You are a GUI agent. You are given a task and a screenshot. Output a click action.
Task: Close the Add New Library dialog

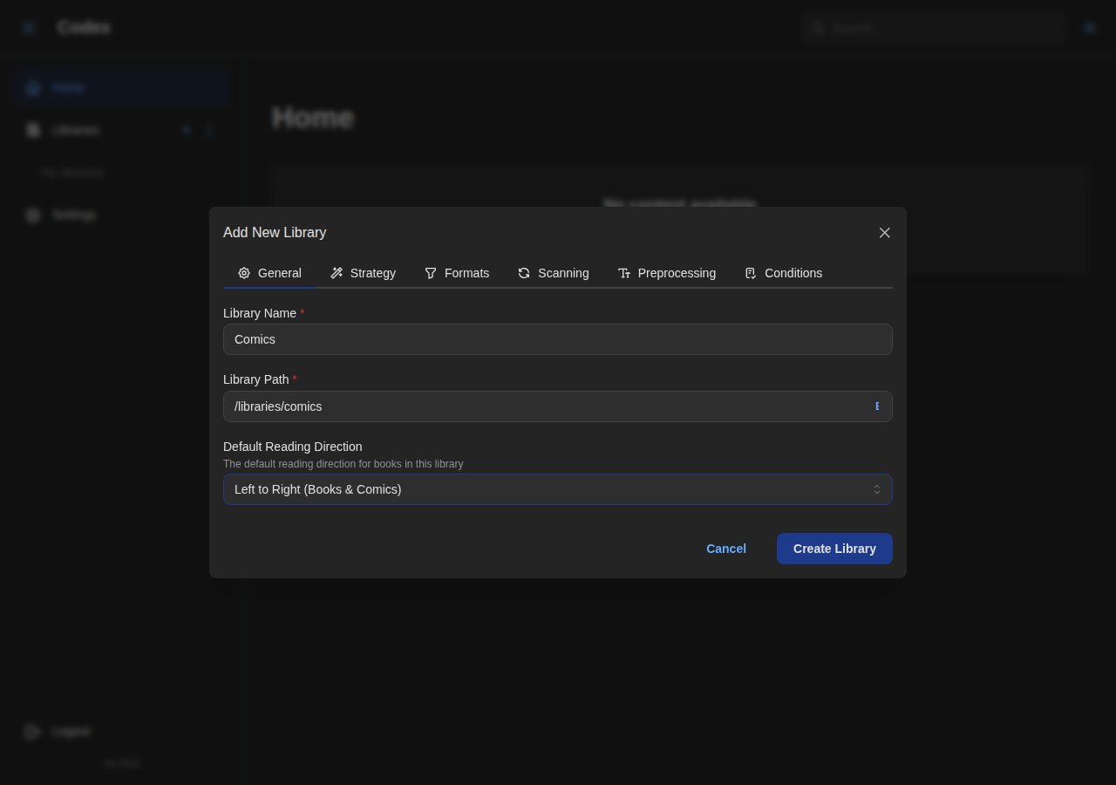click(883, 232)
